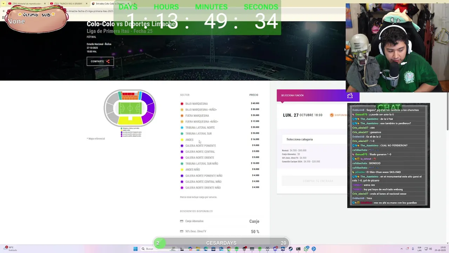Select the TRIBUNA LATERAL SUR NIÑO row
This screenshot has width=449, height=253.
(x=220, y=164)
